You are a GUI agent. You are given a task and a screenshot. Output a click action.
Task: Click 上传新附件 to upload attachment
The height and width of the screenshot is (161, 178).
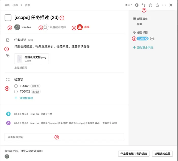coord(21,68)
